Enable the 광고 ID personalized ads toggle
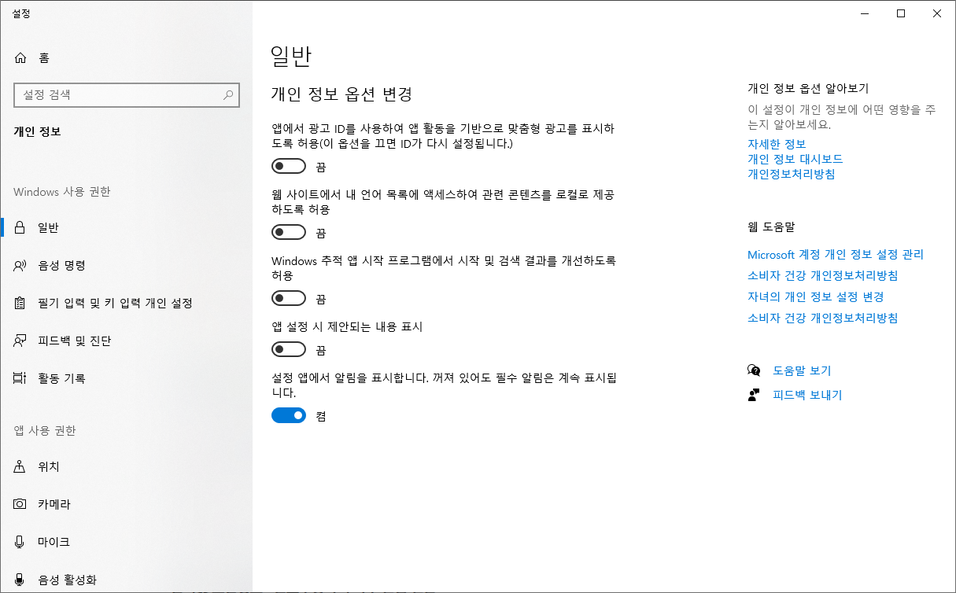The image size is (956, 593). tap(288, 165)
